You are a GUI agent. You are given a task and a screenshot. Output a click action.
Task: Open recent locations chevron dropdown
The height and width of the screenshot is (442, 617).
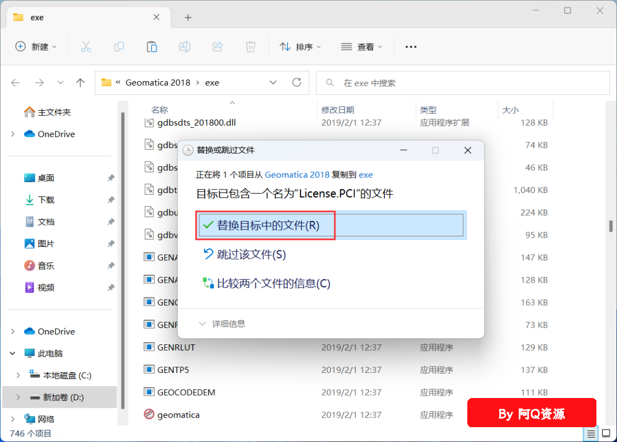[60, 83]
